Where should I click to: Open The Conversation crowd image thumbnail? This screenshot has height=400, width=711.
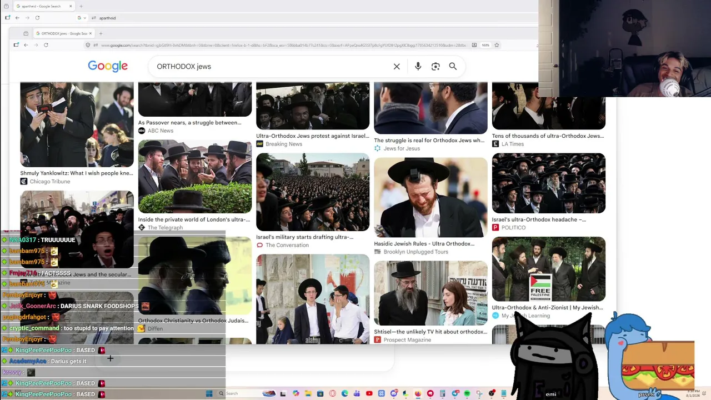(x=313, y=192)
